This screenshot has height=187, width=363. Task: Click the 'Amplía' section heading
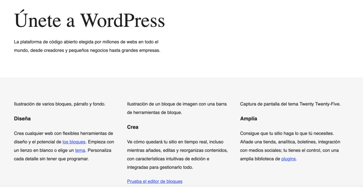[x=248, y=119]
